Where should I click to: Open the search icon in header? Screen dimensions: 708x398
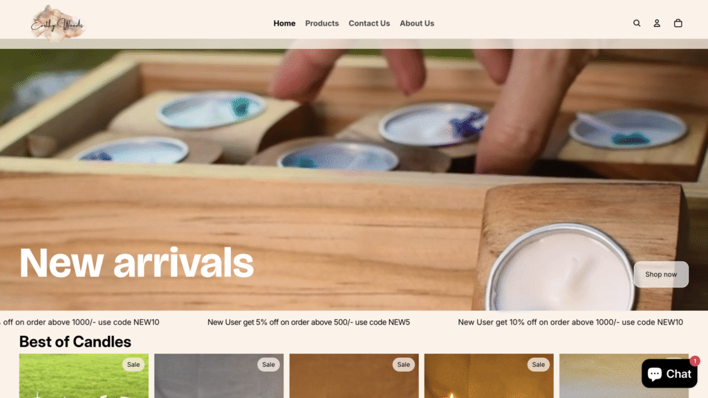pos(637,23)
